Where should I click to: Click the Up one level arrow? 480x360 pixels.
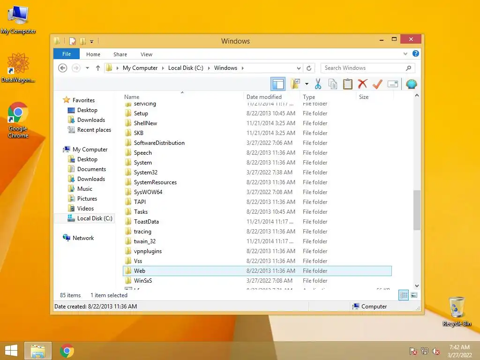pyautogui.click(x=97, y=68)
